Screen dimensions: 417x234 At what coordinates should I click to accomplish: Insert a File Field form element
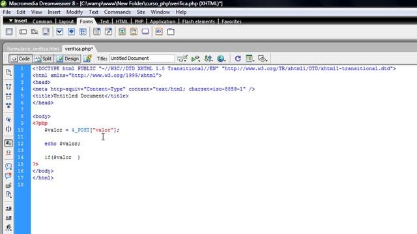pos(134,32)
